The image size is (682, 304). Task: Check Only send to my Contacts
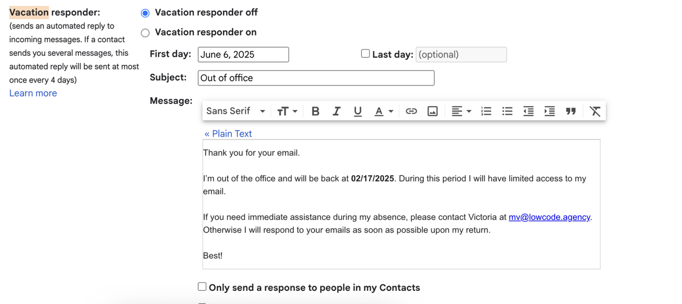[x=202, y=287]
